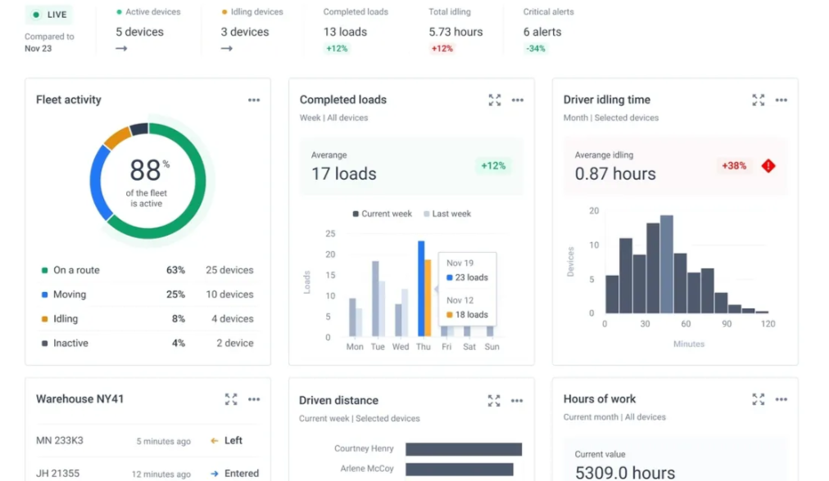
Task: Open the Completed loads options menu
Action: tap(518, 100)
